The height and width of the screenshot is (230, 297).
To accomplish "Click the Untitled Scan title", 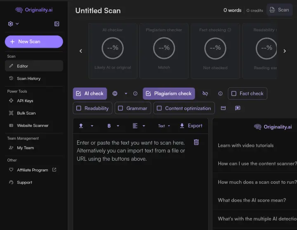I will click(x=98, y=11).
